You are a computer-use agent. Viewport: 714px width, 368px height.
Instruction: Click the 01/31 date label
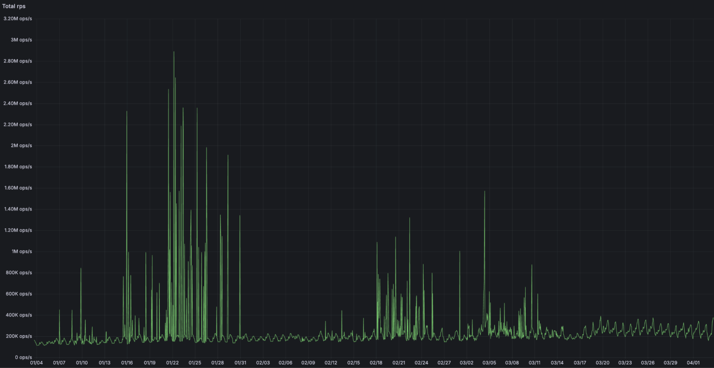[x=240, y=363]
